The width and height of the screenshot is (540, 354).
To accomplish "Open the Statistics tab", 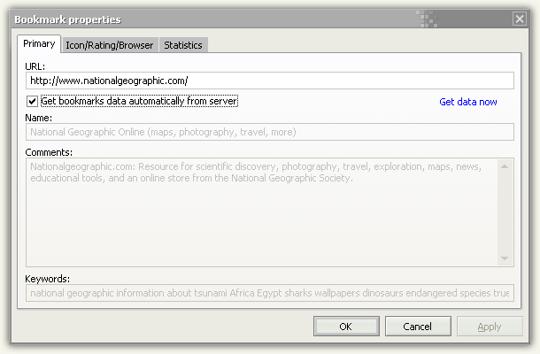I will coord(183,45).
